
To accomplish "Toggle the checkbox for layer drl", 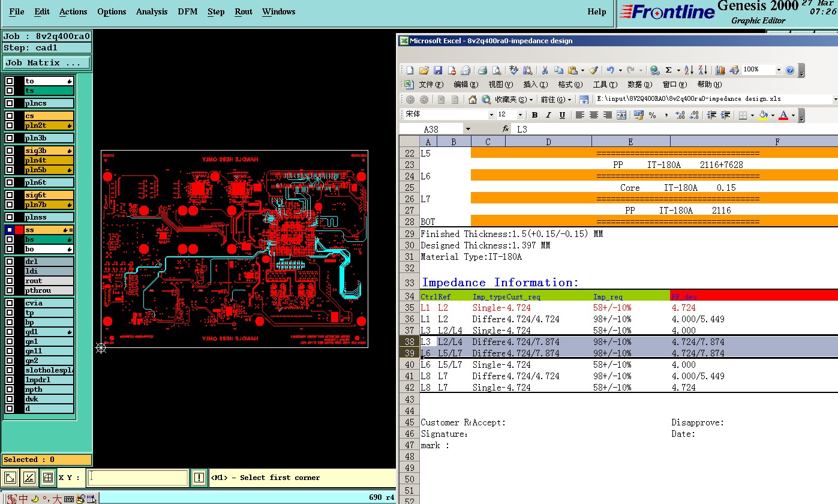I will click(x=10, y=262).
